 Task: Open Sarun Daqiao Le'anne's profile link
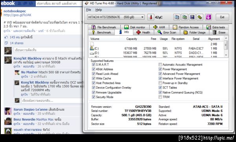pos(31,109)
